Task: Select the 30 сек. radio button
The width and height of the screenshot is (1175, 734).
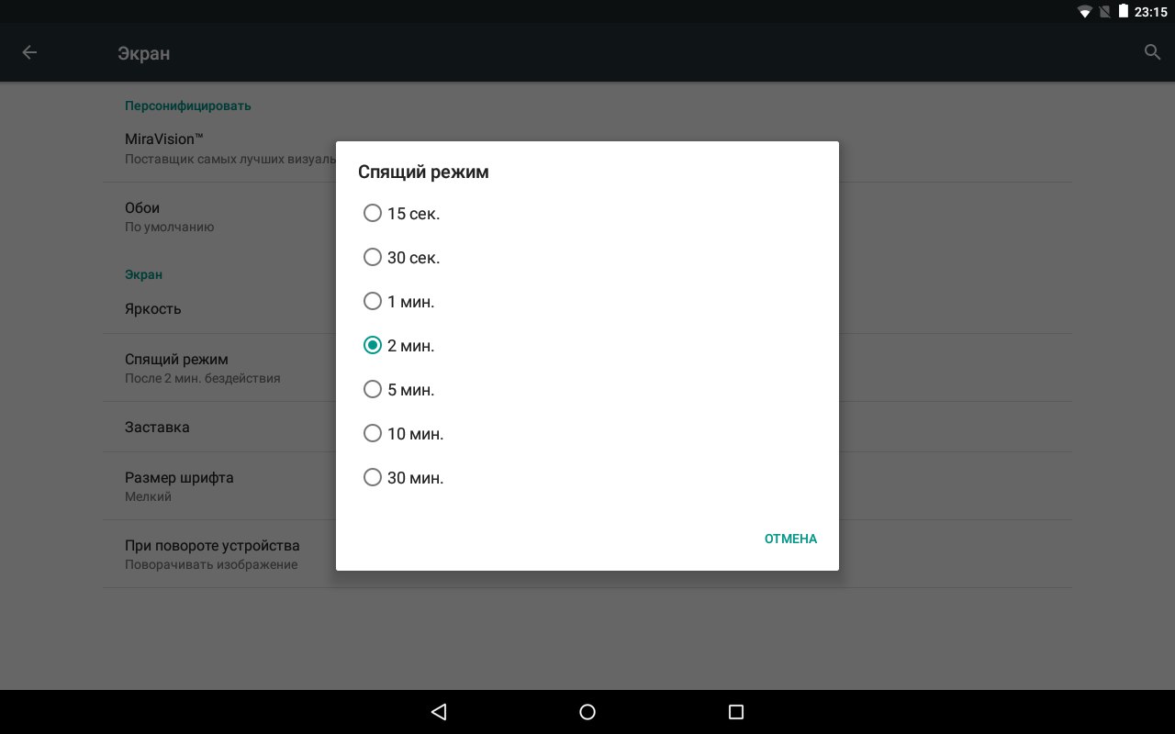Action: 373,257
